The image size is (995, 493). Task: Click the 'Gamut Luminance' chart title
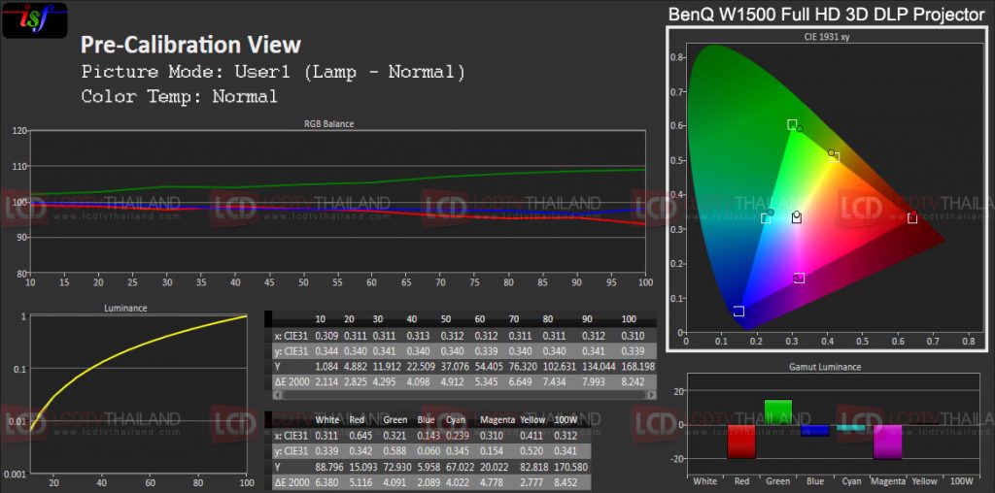(825, 367)
